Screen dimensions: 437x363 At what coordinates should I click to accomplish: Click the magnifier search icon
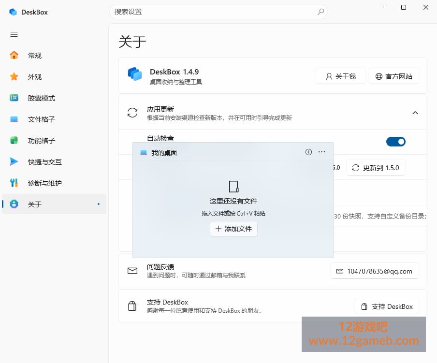(320, 12)
